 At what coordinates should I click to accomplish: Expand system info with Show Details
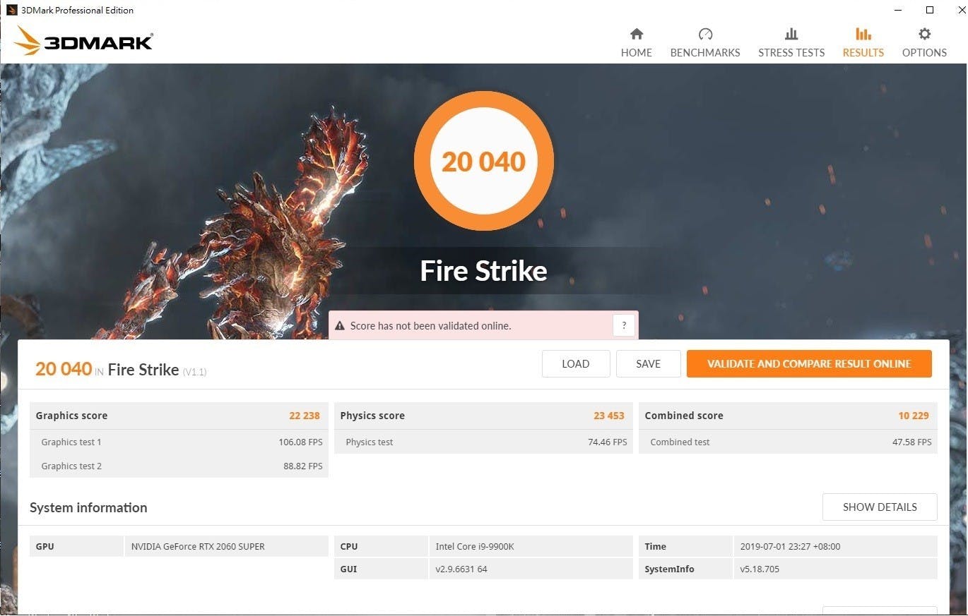[x=880, y=507]
